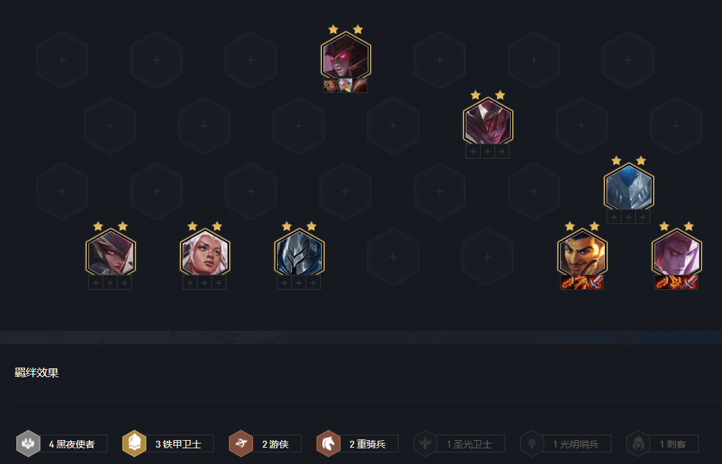The width and height of the screenshot is (722, 464).
Task: Select the blue-crested silver armor champion
Action: click(x=629, y=187)
